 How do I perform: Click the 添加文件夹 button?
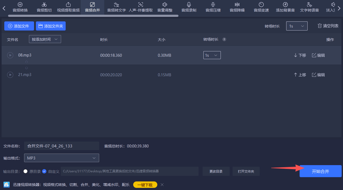pyautogui.click(x=51, y=26)
